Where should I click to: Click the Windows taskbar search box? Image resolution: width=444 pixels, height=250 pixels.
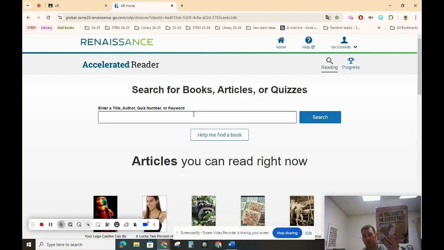click(x=75, y=244)
